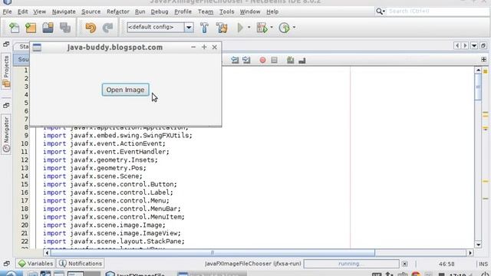Click the INS insert mode indicator

coord(483,264)
